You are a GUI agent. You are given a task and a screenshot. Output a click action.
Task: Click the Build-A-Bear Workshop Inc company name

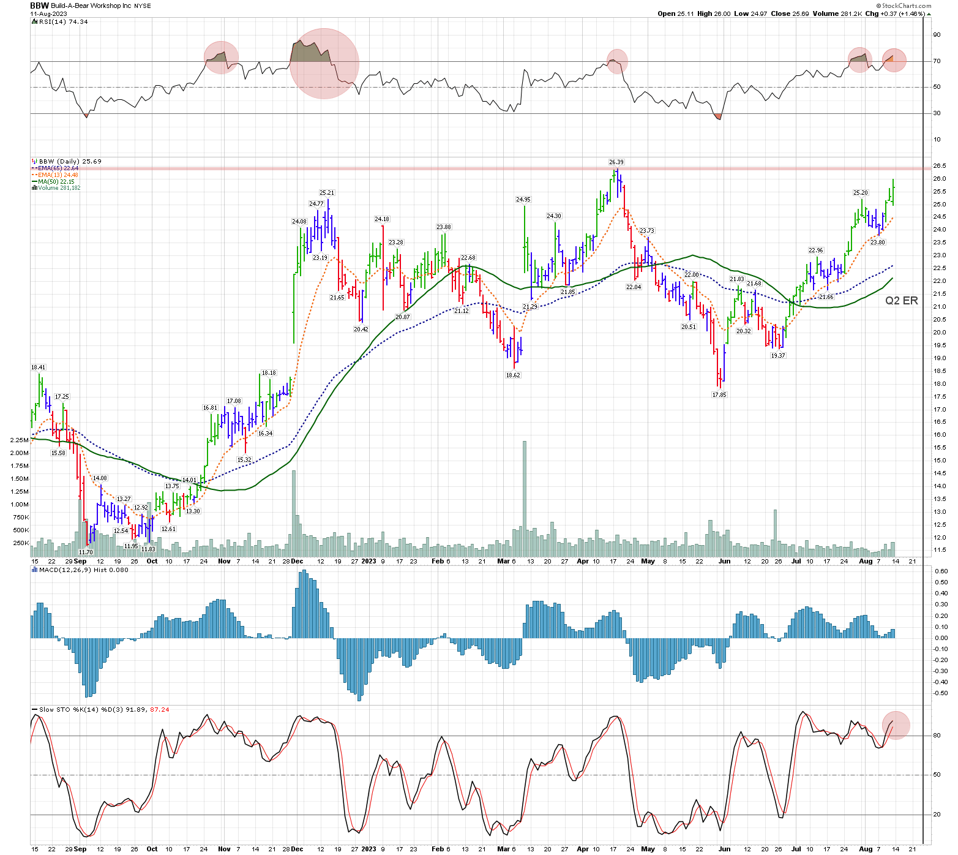click(x=91, y=6)
